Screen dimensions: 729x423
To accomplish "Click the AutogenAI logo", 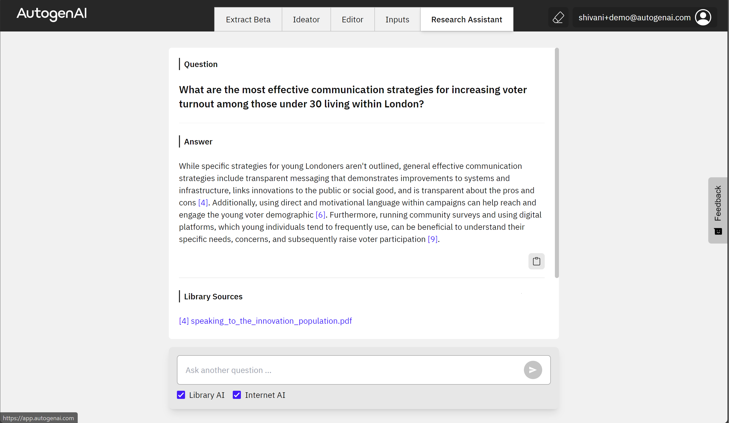I will click(x=52, y=14).
